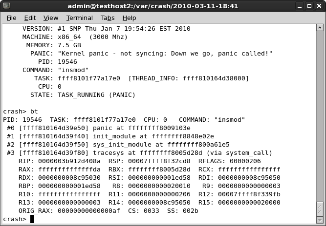
Task: Open the Edit menu
Action: (x=30, y=18)
